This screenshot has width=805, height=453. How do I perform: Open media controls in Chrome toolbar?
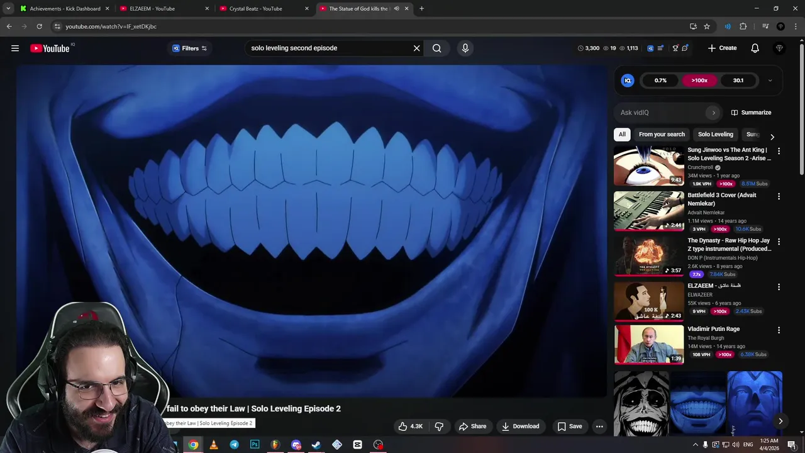(765, 26)
